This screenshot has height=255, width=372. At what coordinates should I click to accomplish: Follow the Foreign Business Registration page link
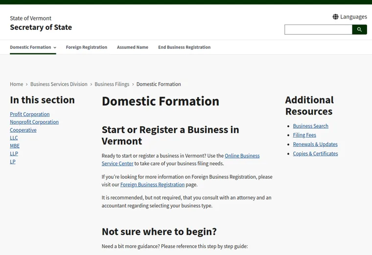pyautogui.click(x=152, y=185)
